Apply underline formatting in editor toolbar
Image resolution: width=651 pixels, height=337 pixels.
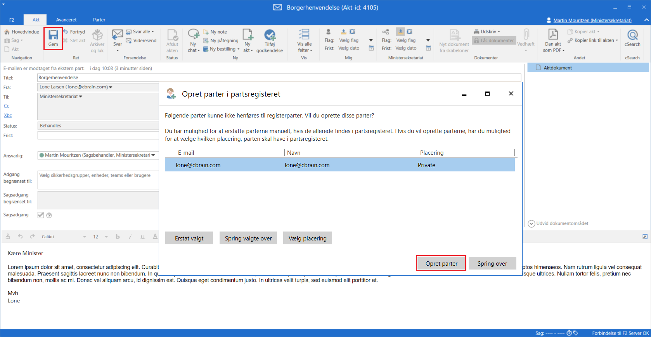pyautogui.click(x=143, y=237)
